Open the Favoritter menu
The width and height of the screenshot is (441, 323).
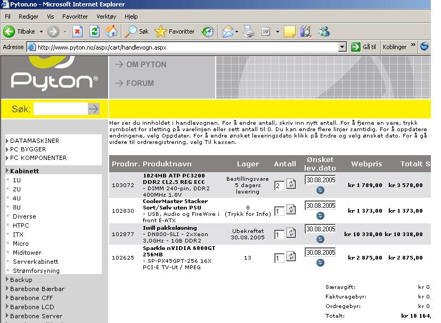(x=75, y=17)
